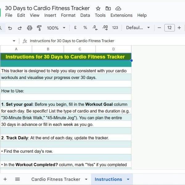The height and width of the screenshot is (185, 185).
Task: Click the 'for each day. Be specific!' row
Action: click(66, 111)
